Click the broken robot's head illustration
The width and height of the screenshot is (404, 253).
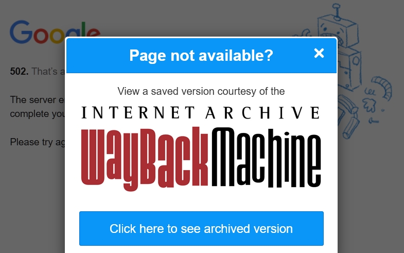tap(338, 31)
